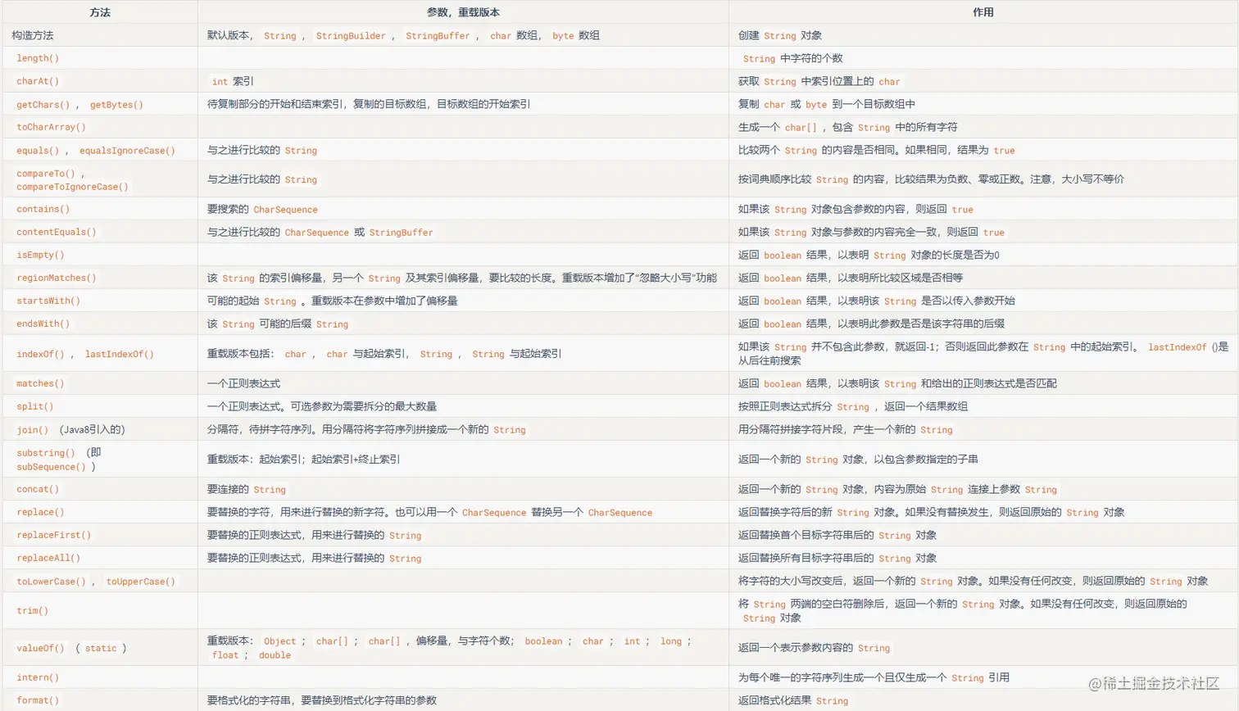Click the "String 中字符的个数" description
The image size is (1239, 711).
point(792,58)
